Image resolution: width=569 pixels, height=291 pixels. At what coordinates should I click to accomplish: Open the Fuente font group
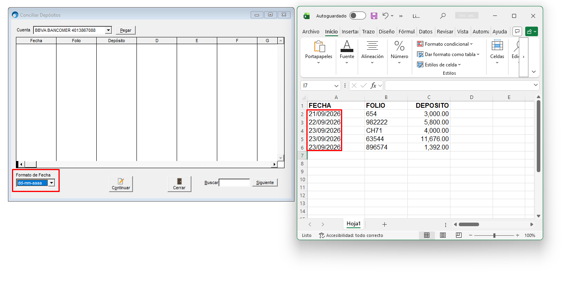coord(347,52)
